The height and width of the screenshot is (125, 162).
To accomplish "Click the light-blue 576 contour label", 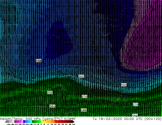I will [x=135, y=105].
